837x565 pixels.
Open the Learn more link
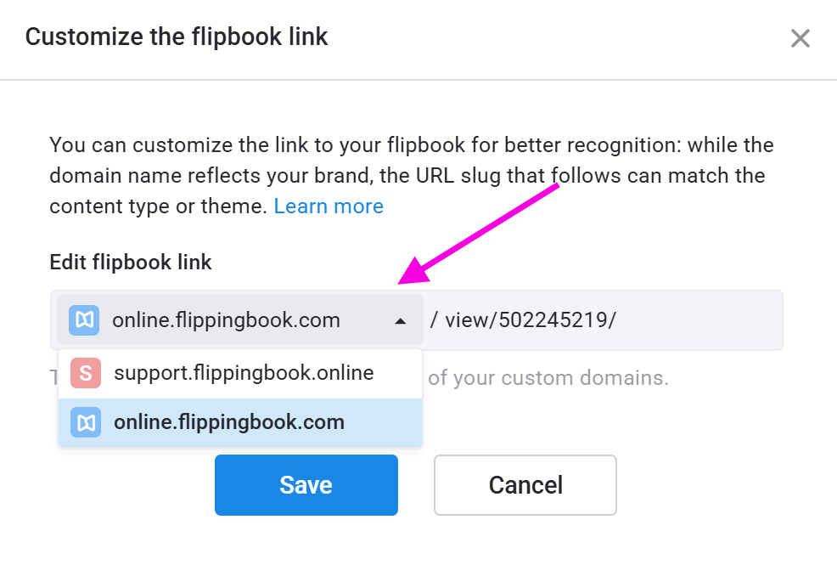pyautogui.click(x=329, y=206)
